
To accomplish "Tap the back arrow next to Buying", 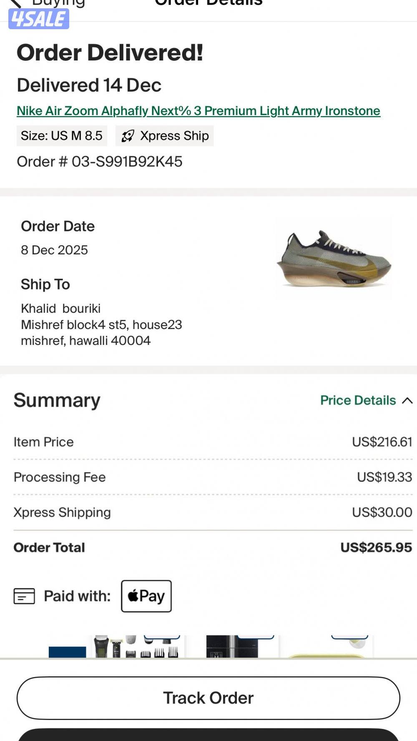I will coord(16,4).
